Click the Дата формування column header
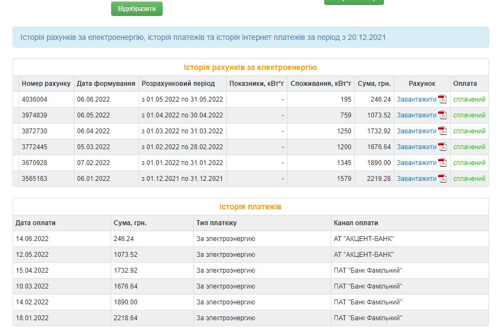Screen dimensions: 500x335 [106, 84]
